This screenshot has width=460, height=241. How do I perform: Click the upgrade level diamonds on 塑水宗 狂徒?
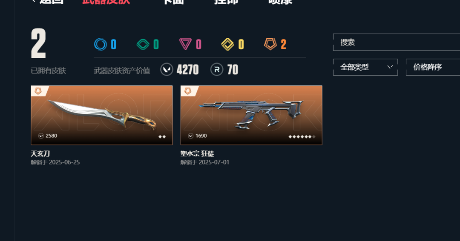point(302,136)
